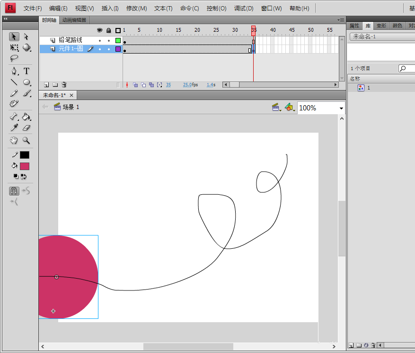Select the Zoom magnifier tool

coord(26,140)
